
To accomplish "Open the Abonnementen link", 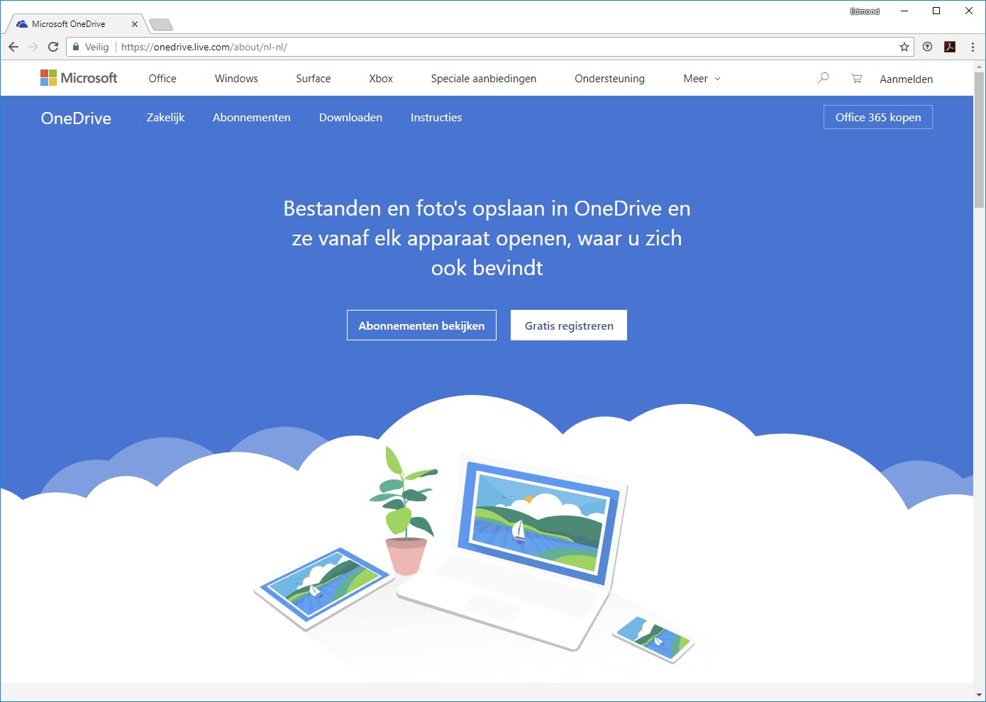I will point(252,118).
